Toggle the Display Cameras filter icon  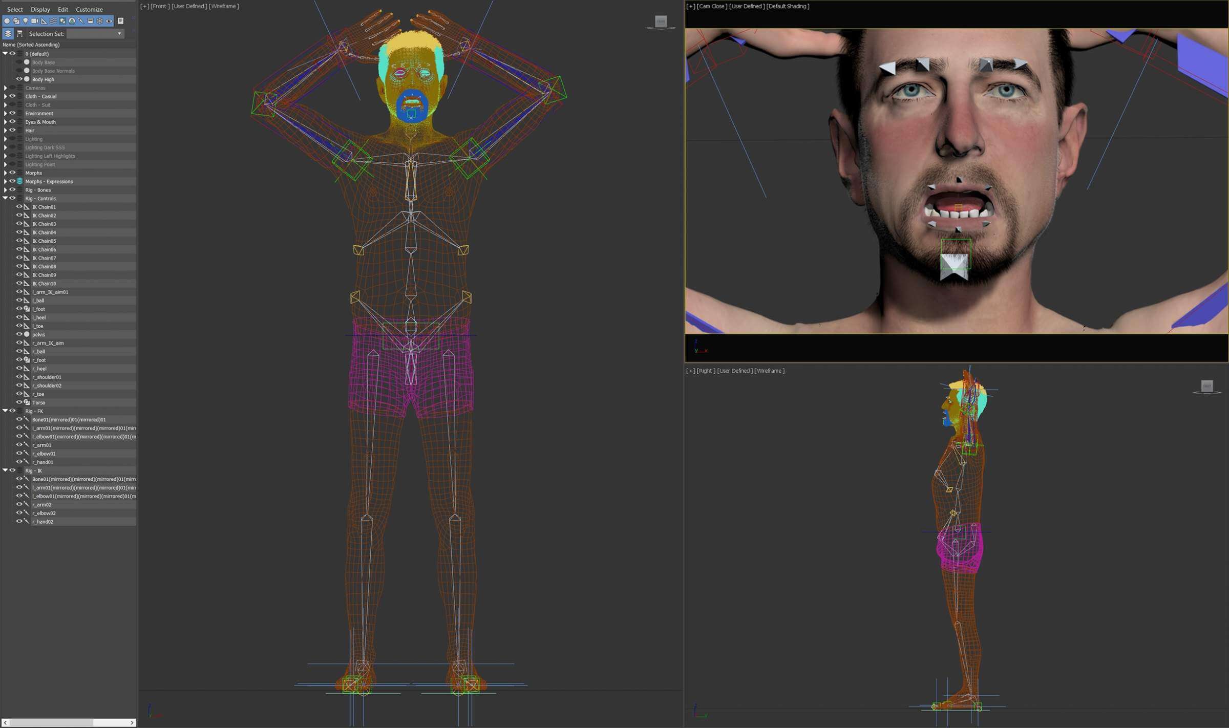point(34,21)
